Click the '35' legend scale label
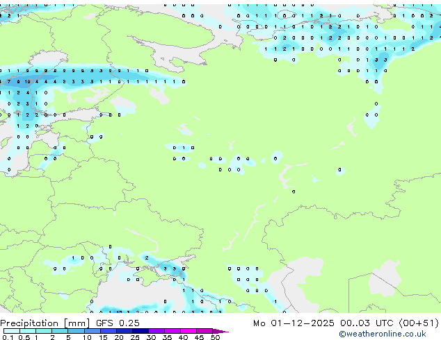The height and width of the screenshot is (340, 441). 168,337
